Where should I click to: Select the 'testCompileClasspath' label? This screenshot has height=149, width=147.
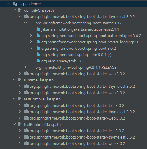pyautogui.click(x=42, y=99)
